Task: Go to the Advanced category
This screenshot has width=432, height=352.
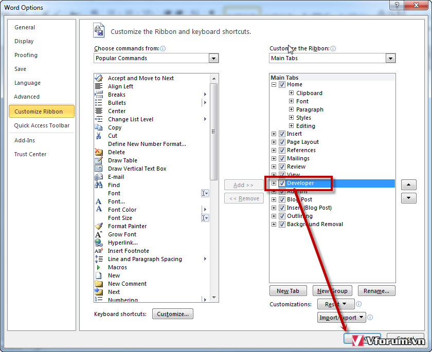Action: [x=27, y=97]
